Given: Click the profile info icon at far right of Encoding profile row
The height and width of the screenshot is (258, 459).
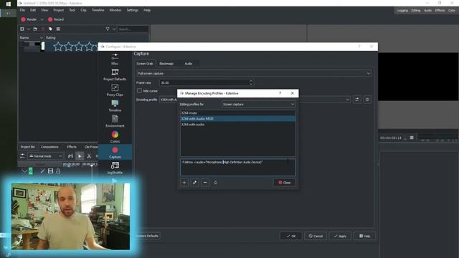Looking at the screenshot, I should point(367,100).
